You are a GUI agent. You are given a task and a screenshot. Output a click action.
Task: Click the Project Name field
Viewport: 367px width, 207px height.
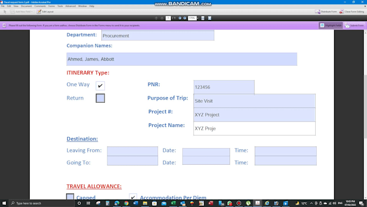click(x=254, y=129)
